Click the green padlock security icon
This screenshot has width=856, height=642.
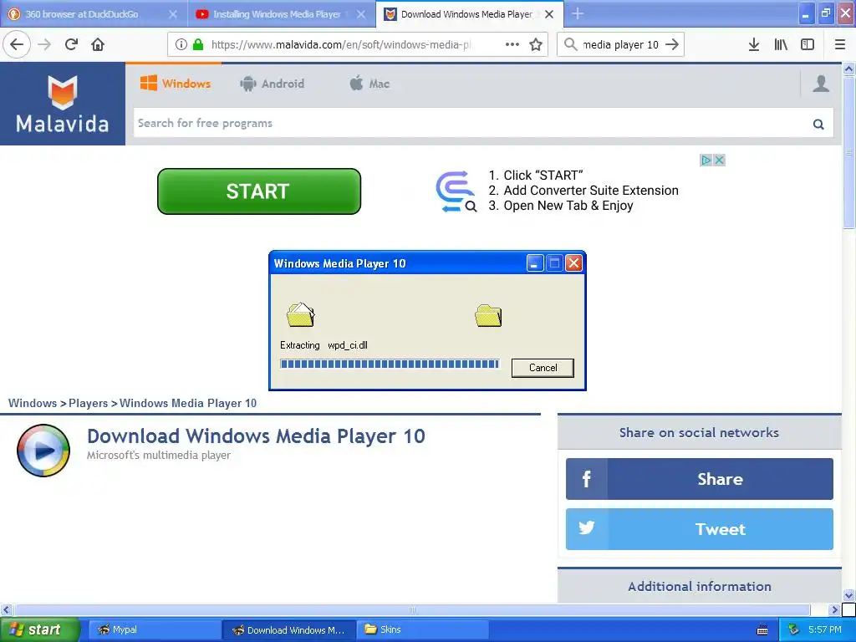coord(198,44)
